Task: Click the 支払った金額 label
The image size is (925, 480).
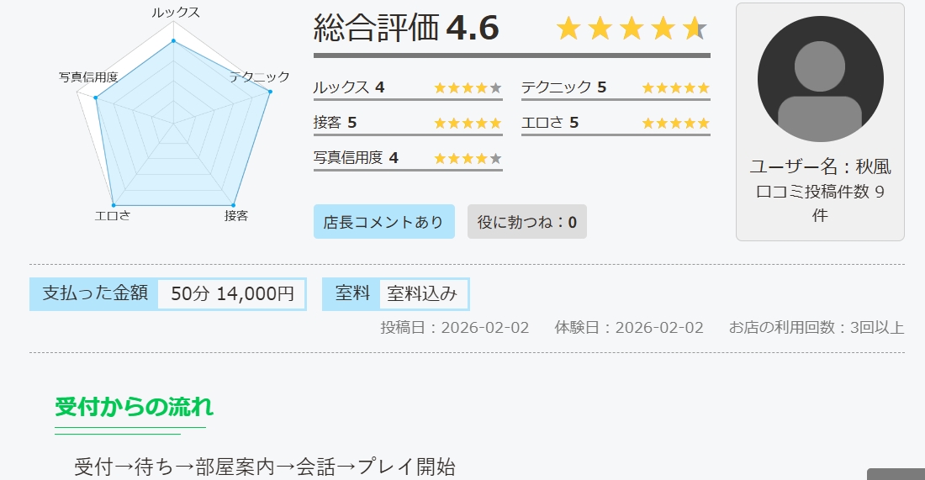Action: (x=95, y=293)
